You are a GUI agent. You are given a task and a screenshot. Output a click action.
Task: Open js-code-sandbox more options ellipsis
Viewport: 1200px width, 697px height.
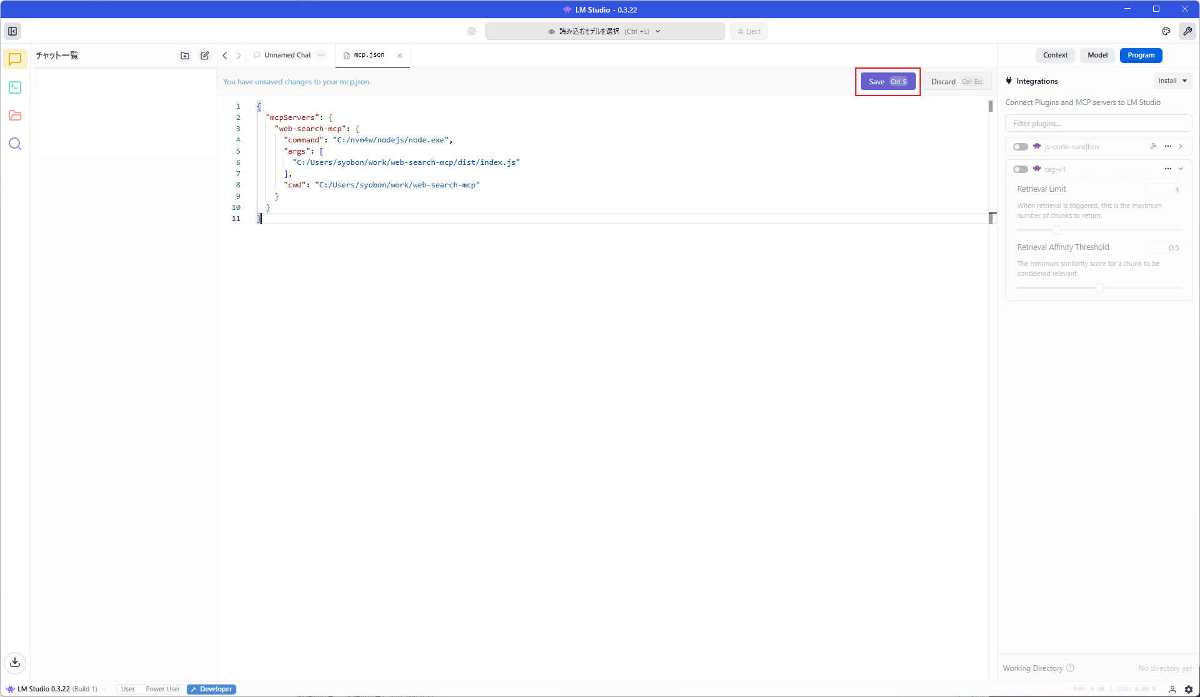1168,146
